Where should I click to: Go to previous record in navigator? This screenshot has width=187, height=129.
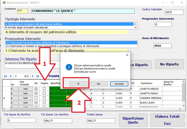11,76
